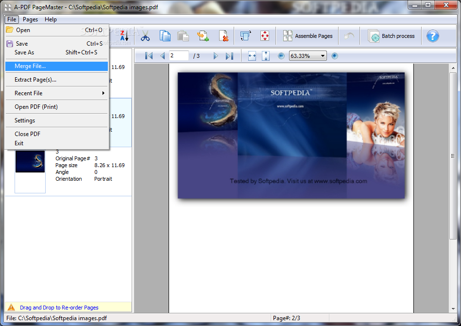Viewport: 461px width, 326px height.
Task: Click the File menu in menu bar
Action: point(12,19)
